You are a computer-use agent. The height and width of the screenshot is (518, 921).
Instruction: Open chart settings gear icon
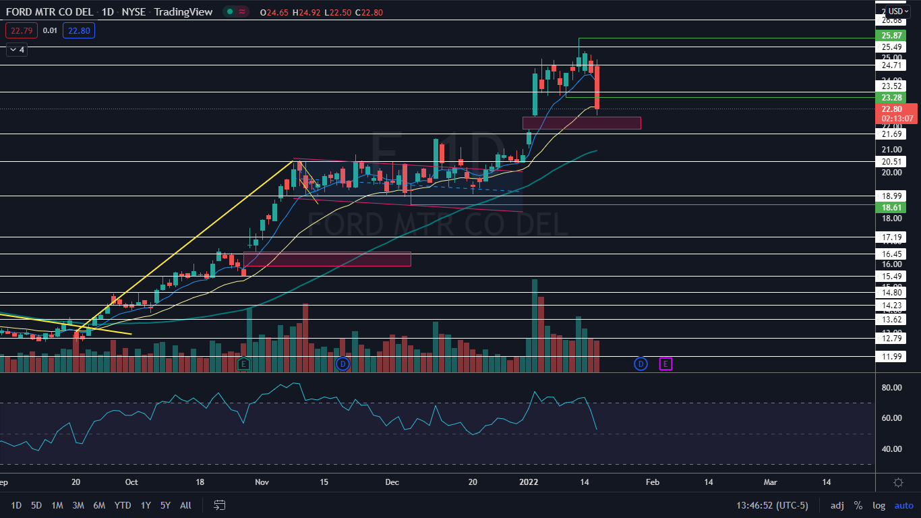[898, 482]
